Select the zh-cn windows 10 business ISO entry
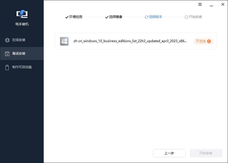Image resolution: width=228 pixels, height=163 pixels. pyautogui.click(x=130, y=41)
